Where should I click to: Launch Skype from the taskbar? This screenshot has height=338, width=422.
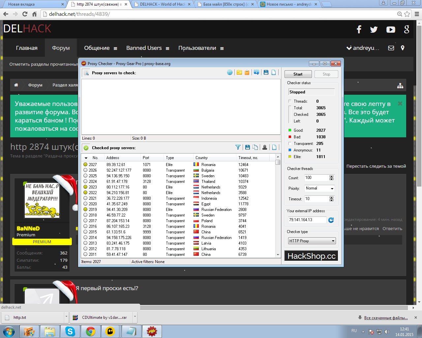pyautogui.click(x=70, y=331)
